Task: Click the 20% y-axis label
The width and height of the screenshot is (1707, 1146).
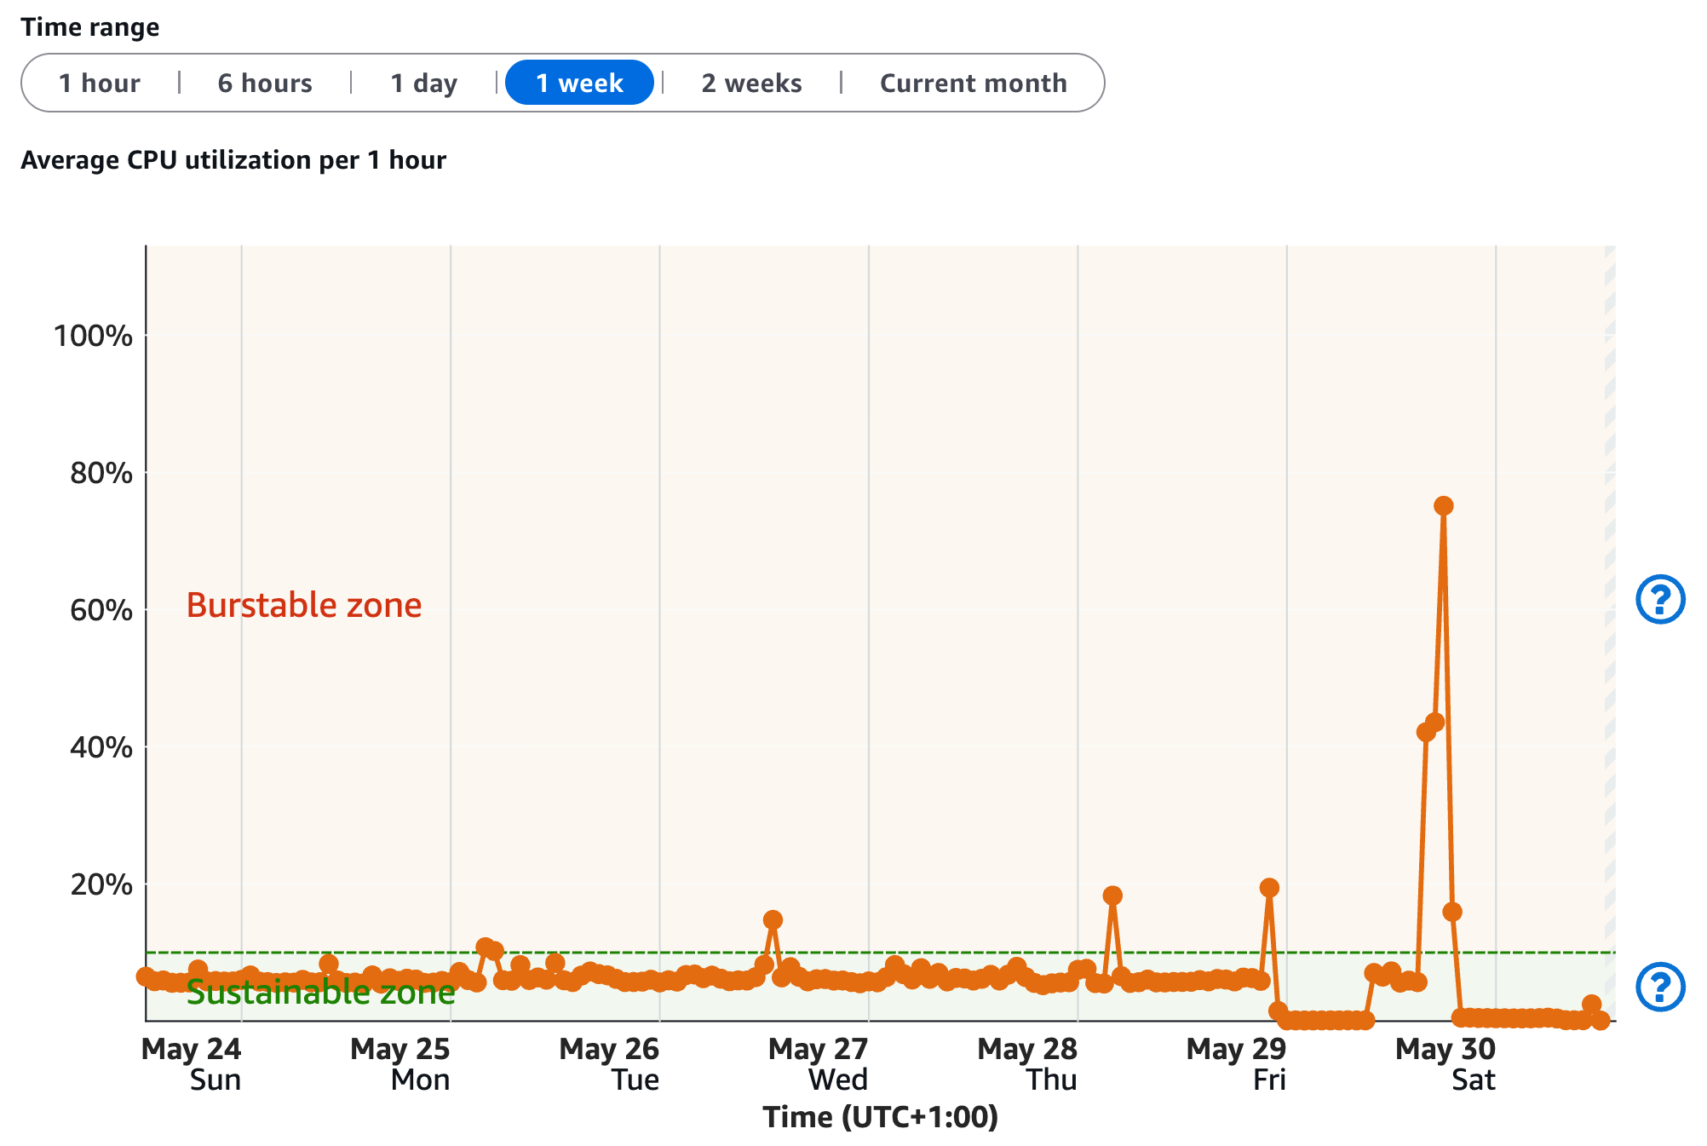Action: coord(101,884)
